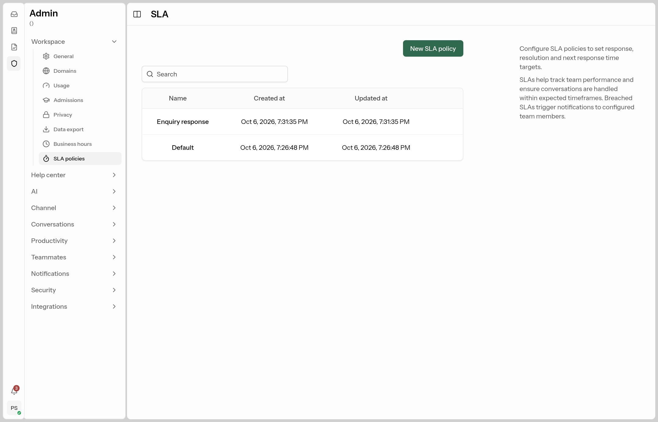
Task: Click the Business hours clock icon
Action: click(x=46, y=144)
